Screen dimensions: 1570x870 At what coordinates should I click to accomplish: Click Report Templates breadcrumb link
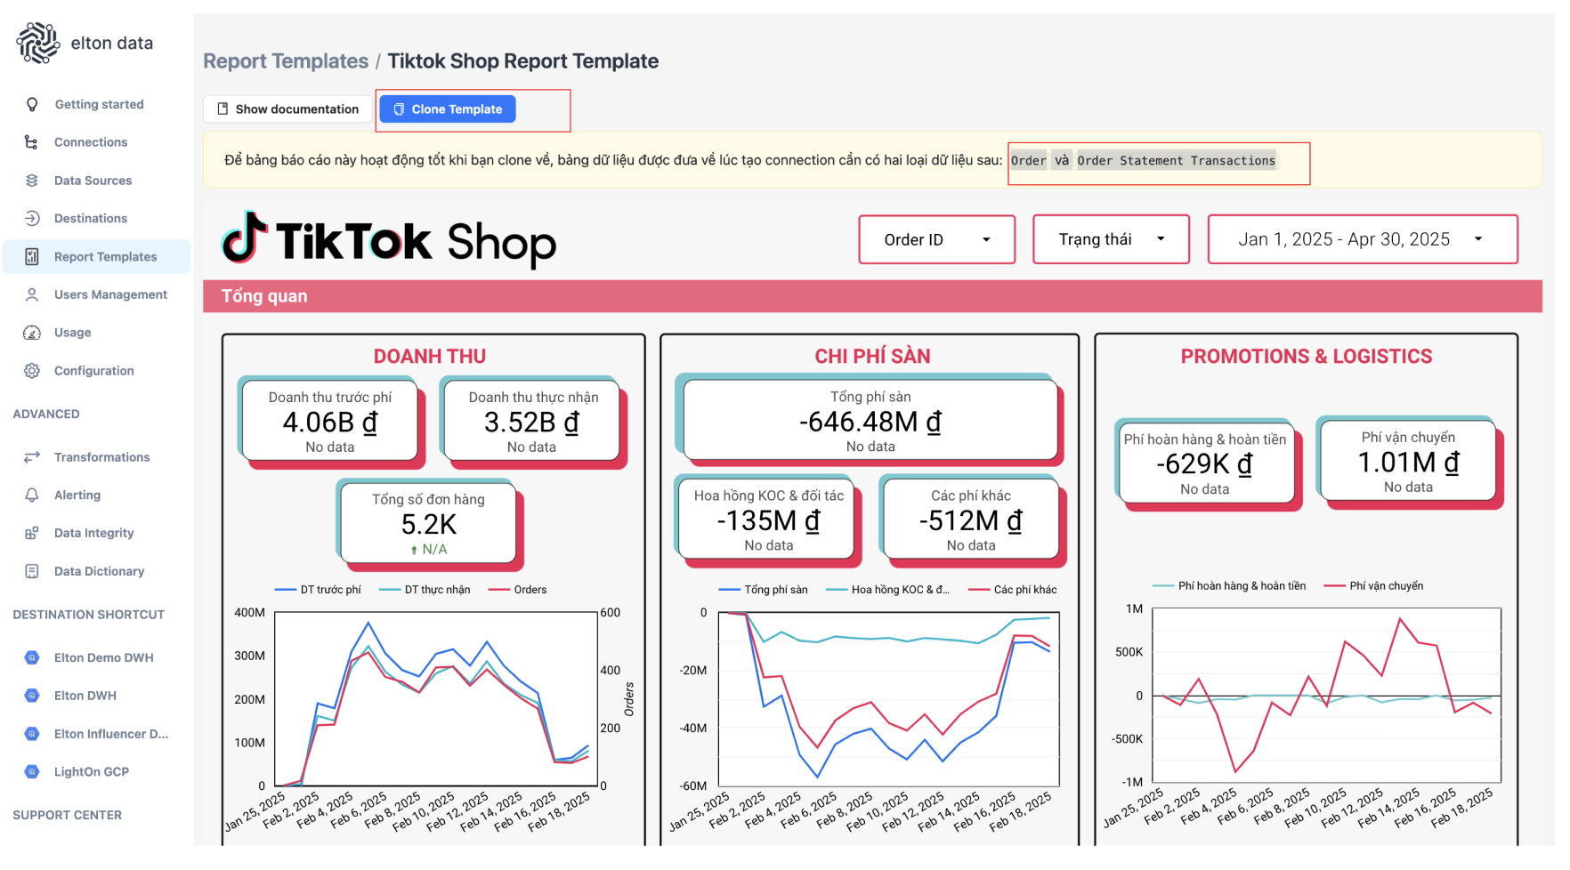[x=286, y=60]
